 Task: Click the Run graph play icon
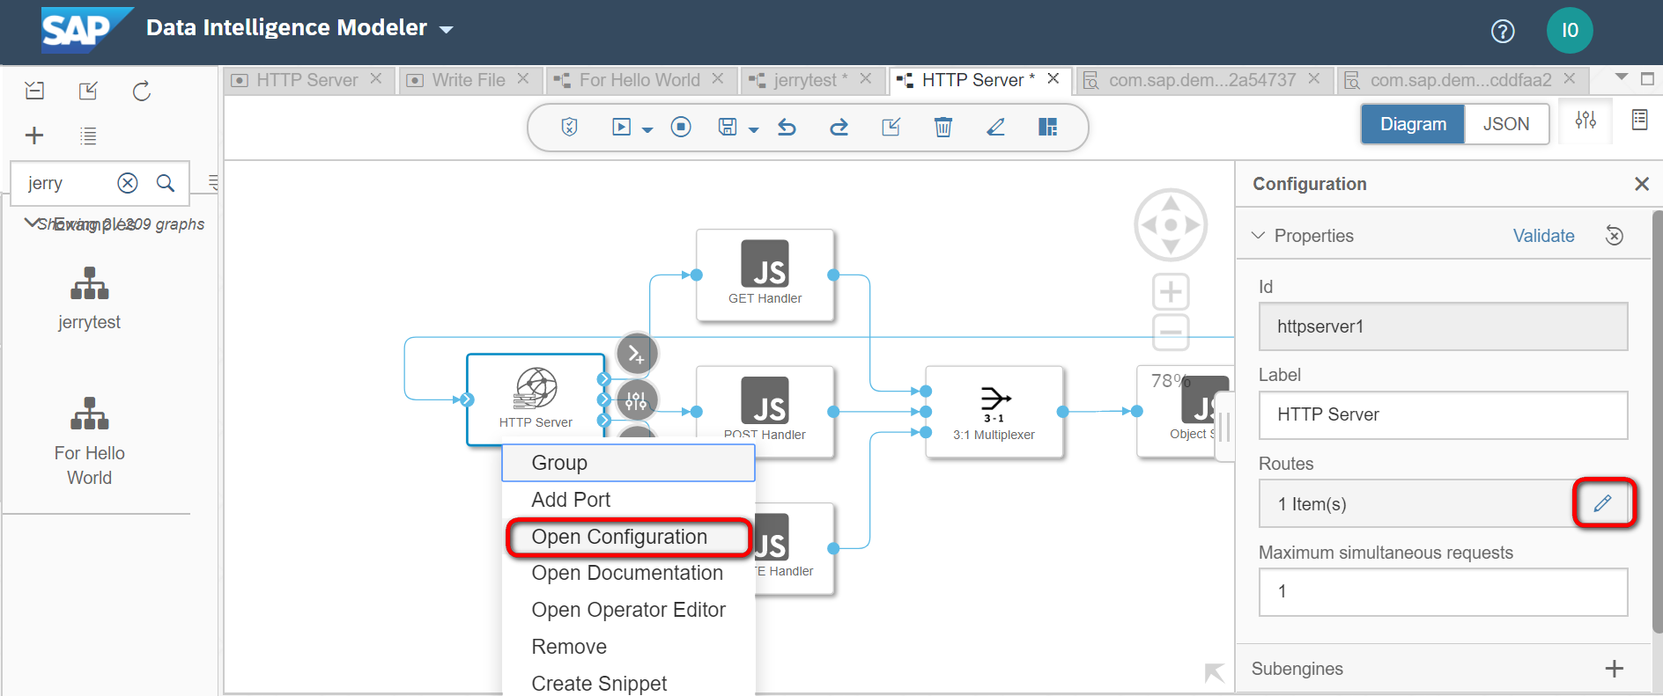(x=622, y=127)
